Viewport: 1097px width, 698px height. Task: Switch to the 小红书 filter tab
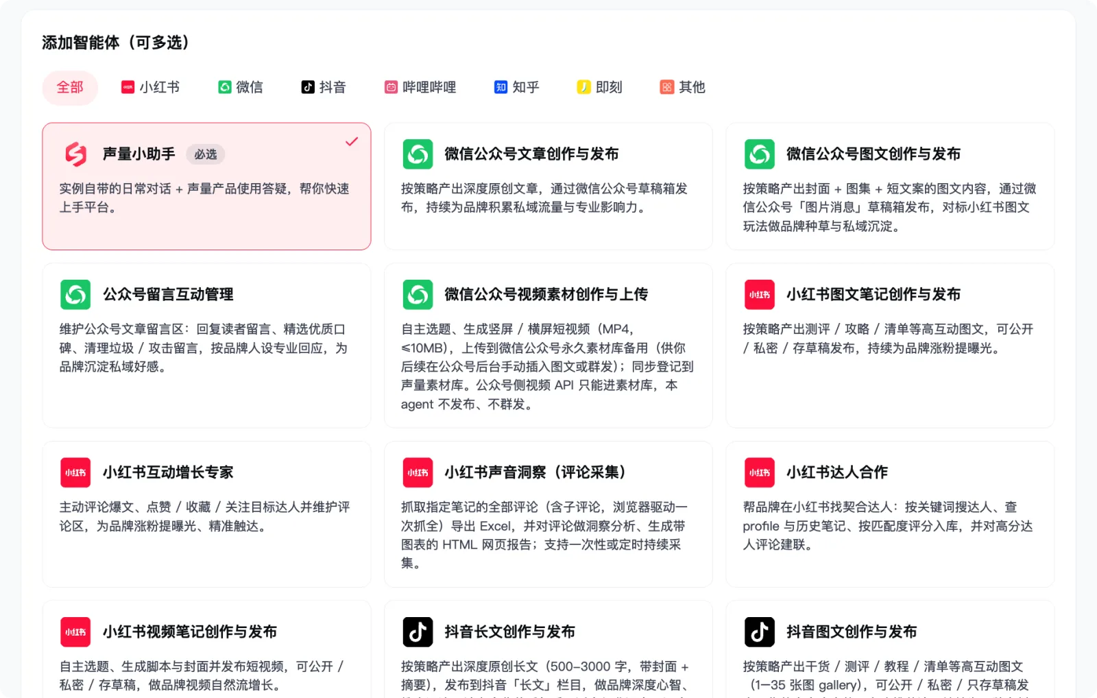point(151,88)
